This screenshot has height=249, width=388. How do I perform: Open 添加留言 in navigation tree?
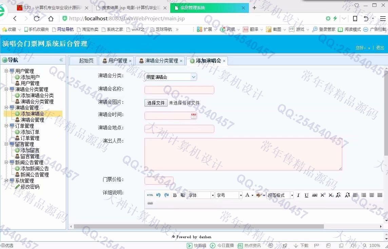[x=30, y=150]
